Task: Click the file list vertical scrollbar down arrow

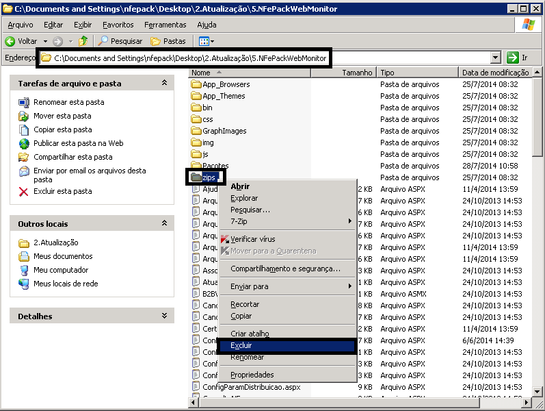Action: 539,405
